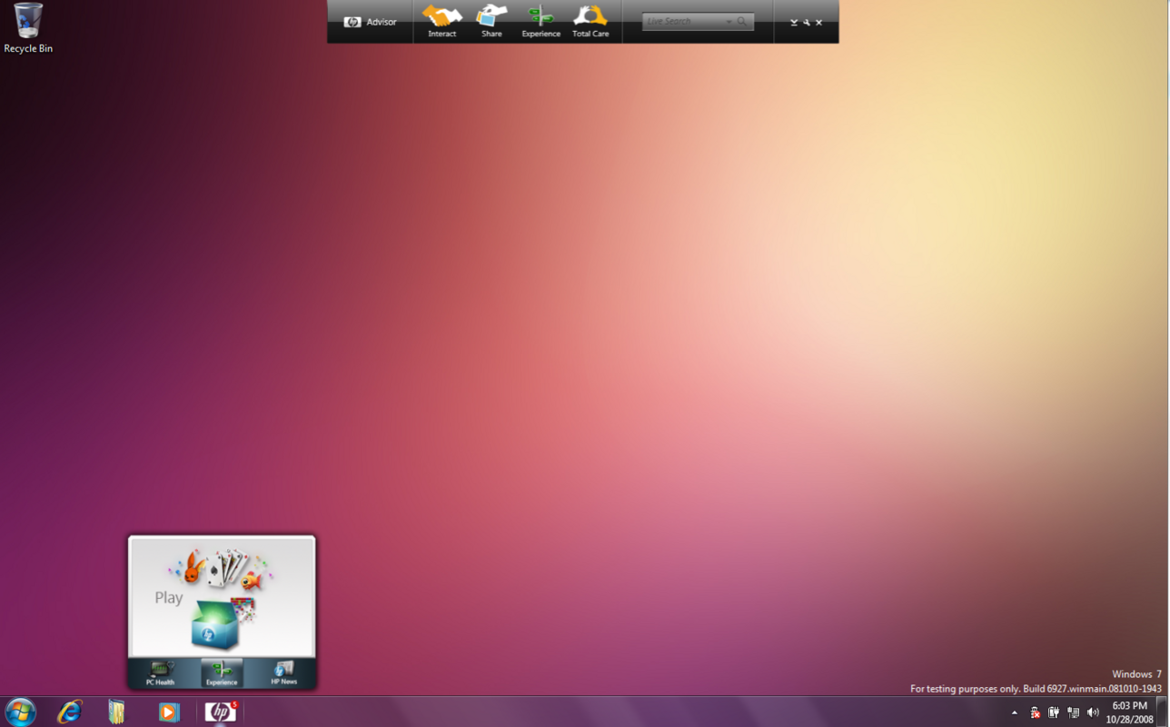
Task: Open Windows Media Player taskbar icon
Action: tap(168, 712)
